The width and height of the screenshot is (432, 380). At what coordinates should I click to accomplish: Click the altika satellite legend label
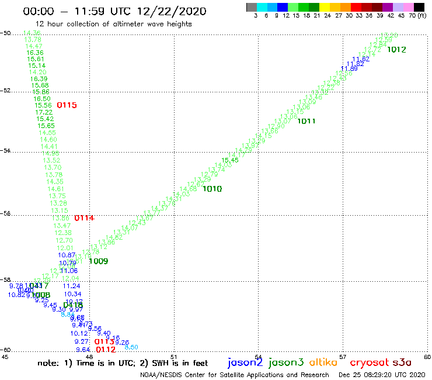(x=323, y=362)
